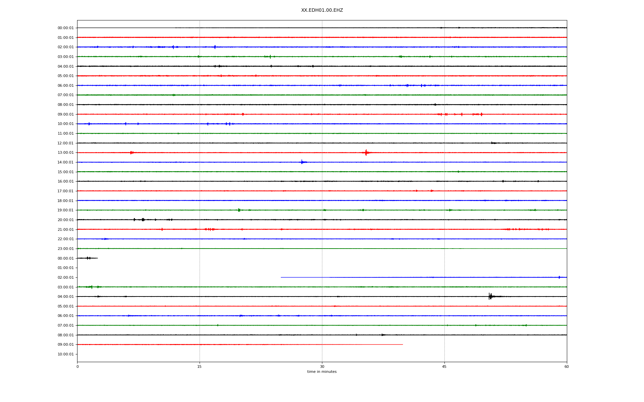Click the 19:00:01 row time label
Image resolution: width=644 pixels, height=402 pixels.
point(65,210)
